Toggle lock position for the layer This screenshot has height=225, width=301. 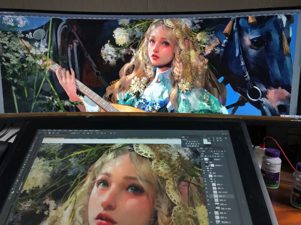210,156
